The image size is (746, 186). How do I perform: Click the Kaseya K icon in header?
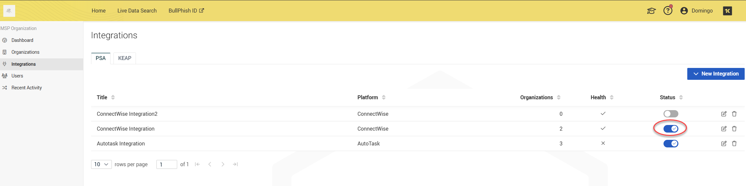[727, 11]
